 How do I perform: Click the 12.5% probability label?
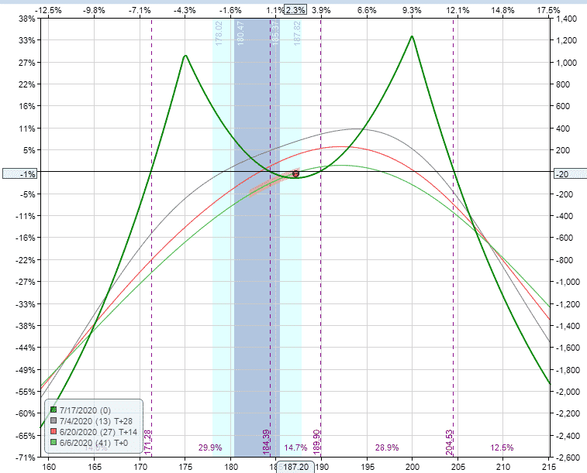pos(502,447)
